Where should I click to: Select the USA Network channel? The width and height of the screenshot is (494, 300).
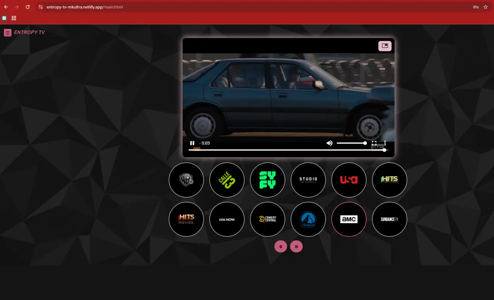click(349, 180)
